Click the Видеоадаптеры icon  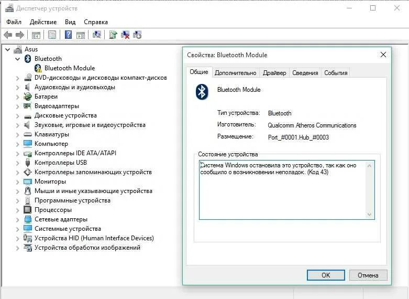(28, 106)
